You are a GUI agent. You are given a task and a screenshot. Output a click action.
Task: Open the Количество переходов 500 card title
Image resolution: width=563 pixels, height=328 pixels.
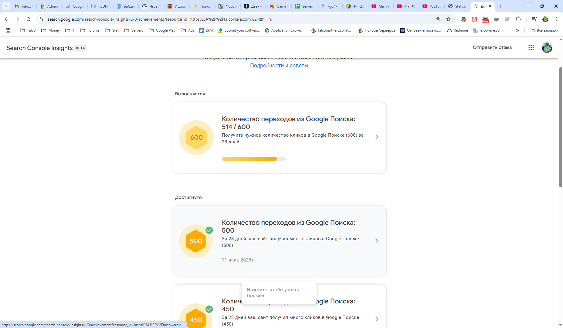pos(288,226)
